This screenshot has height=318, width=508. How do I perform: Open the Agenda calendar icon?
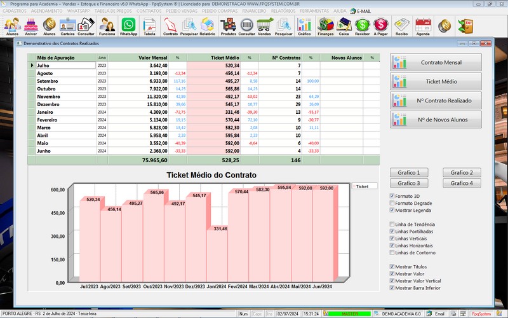coord(423,26)
